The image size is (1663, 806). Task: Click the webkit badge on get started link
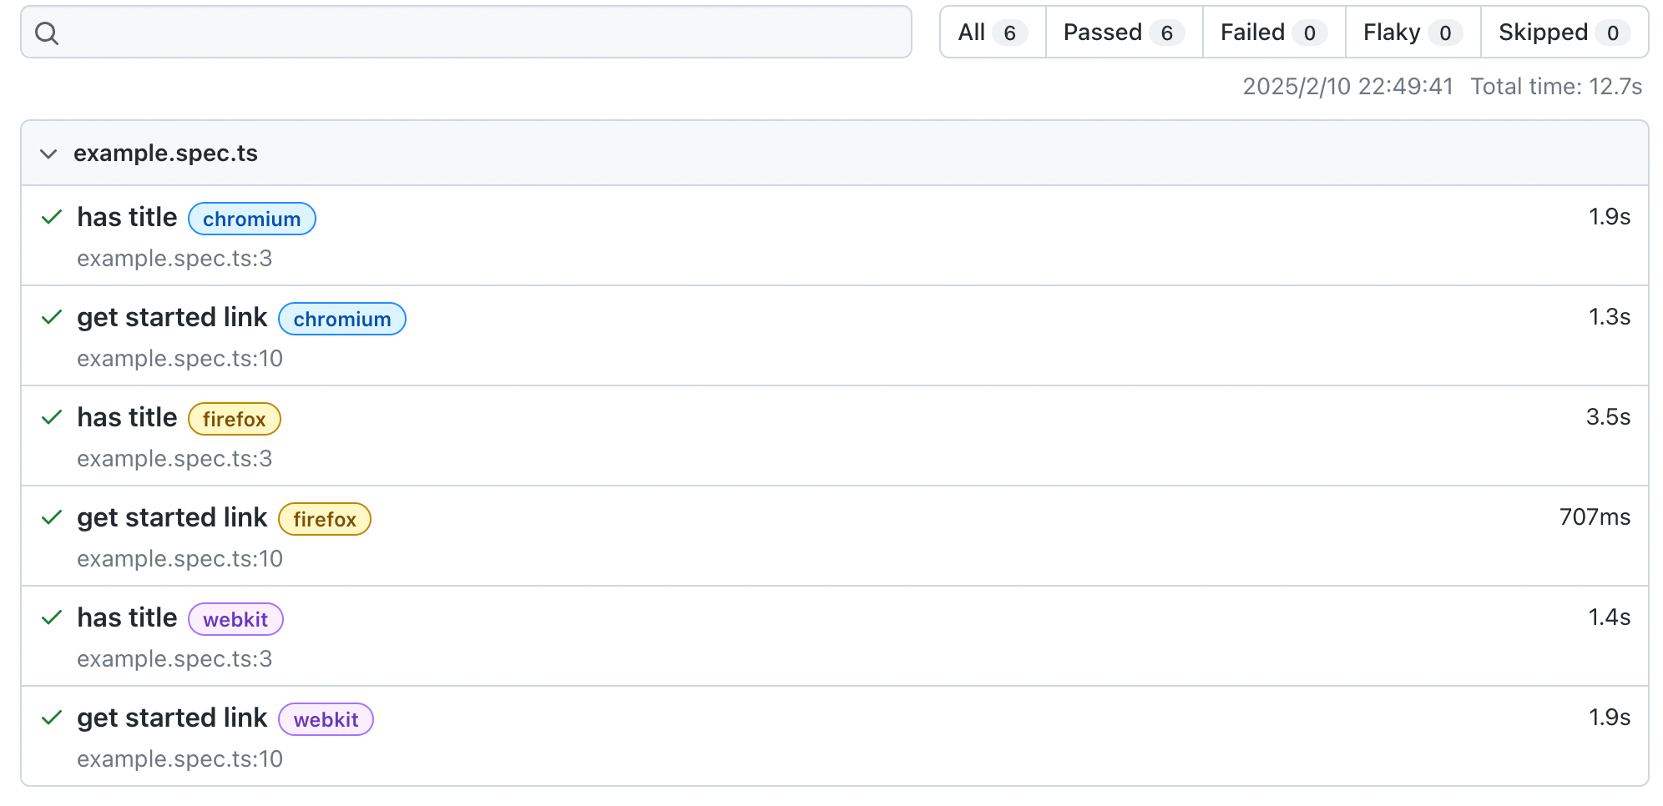click(x=326, y=719)
